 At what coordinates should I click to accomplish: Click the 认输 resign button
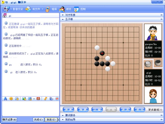pyautogui.click(x=97, y=109)
